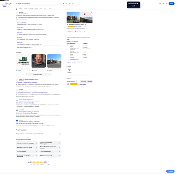The width and height of the screenshot is (177, 174).
Task: Click See photos on building thumbnail
Action: click(x=76, y=22)
